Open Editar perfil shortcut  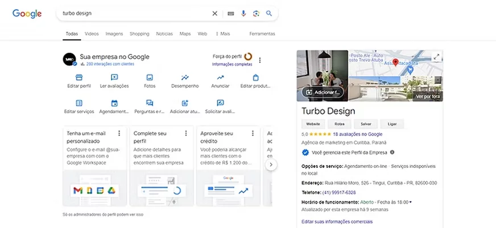[79, 81]
